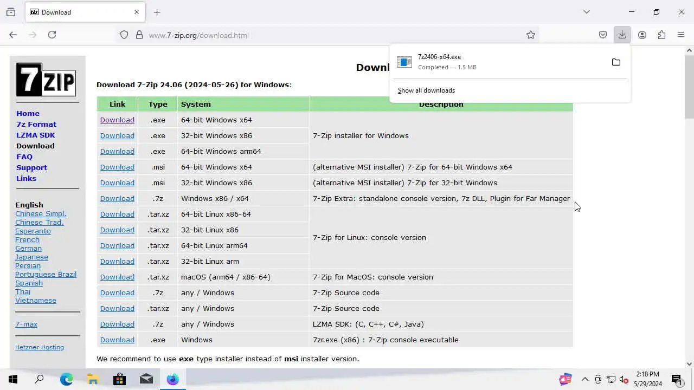Viewport: 694px width, 390px height.
Task: Download the LZMA SDK .7z file
Action: tap(117, 324)
